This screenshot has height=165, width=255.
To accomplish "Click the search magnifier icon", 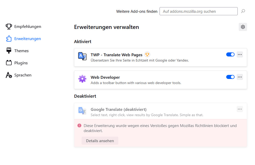I will coord(243,11).
